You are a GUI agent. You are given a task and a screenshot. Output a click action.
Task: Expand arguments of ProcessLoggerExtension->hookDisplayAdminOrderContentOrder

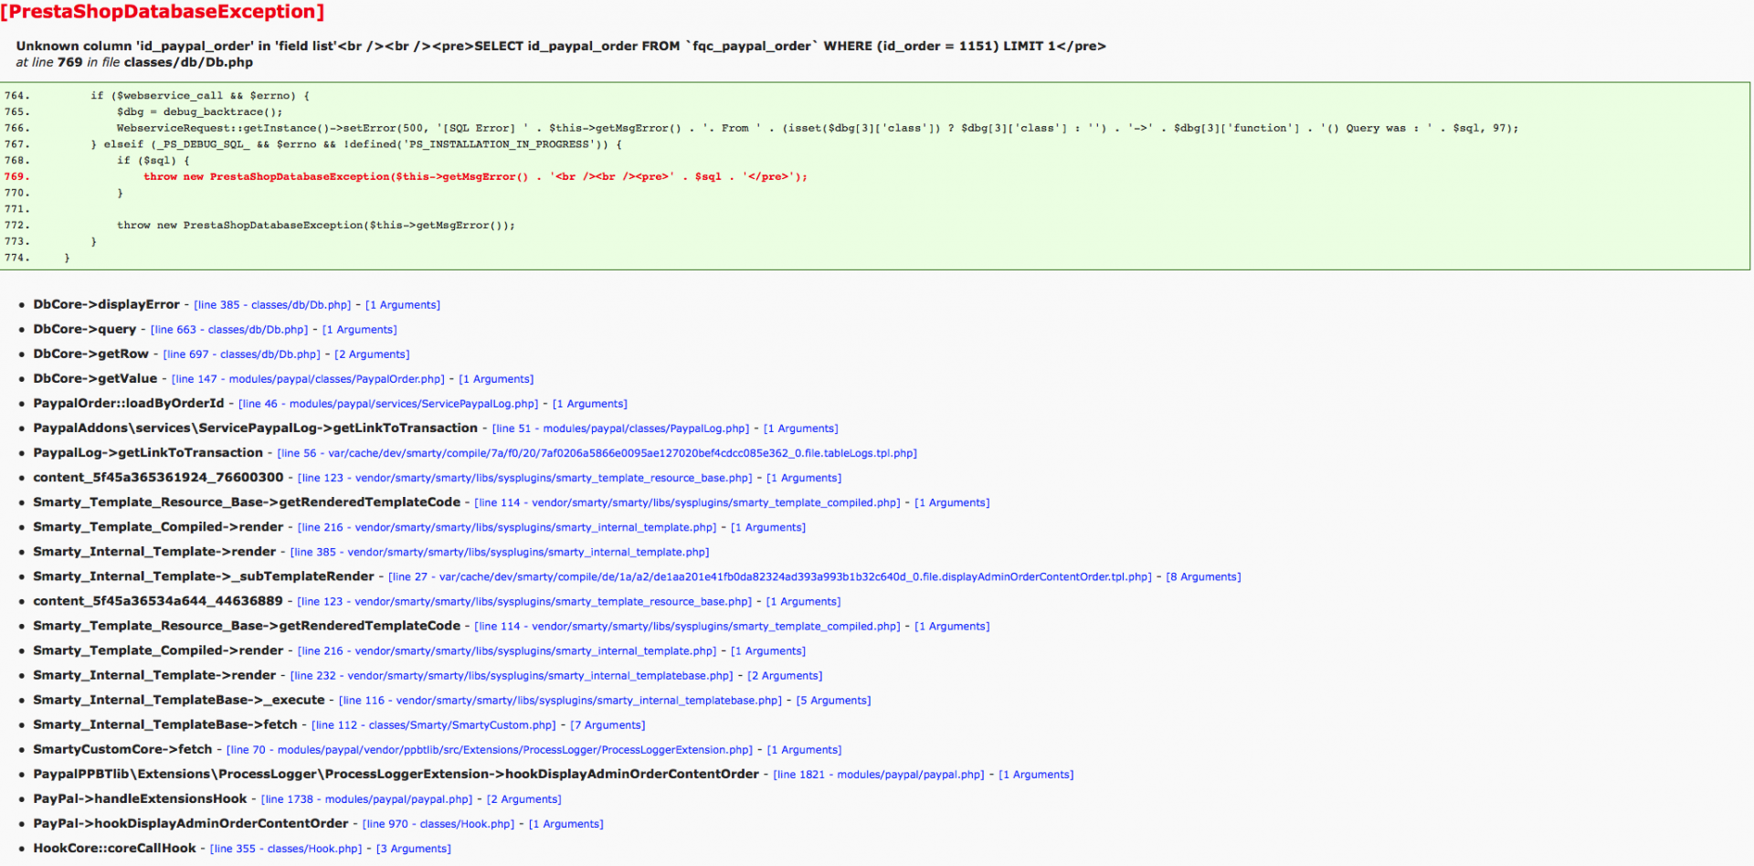(x=1036, y=775)
